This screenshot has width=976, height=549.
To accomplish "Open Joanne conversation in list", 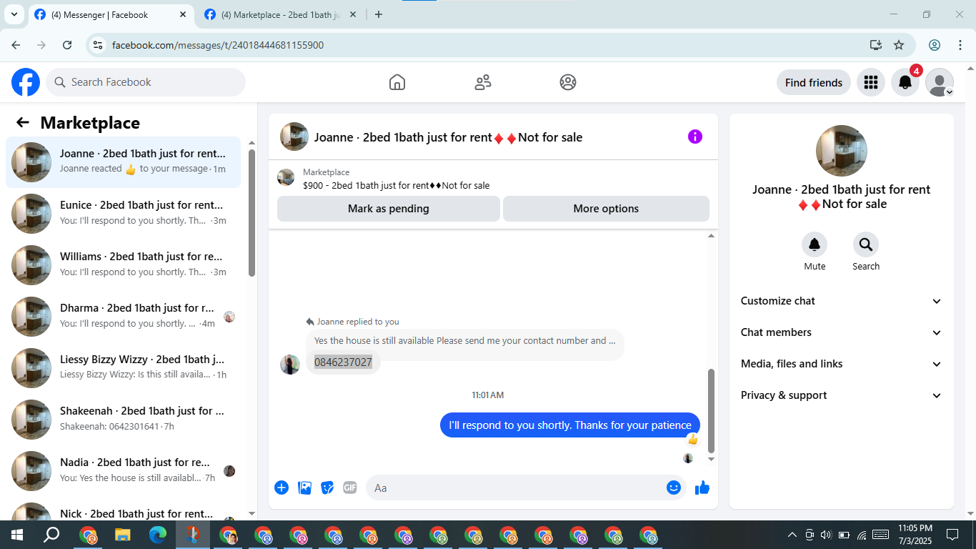I will (x=124, y=162).
